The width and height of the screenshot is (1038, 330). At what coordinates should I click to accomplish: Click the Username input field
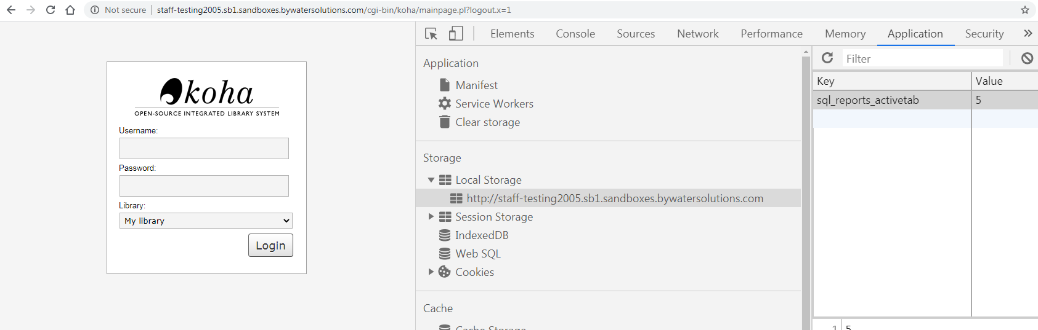204,148
